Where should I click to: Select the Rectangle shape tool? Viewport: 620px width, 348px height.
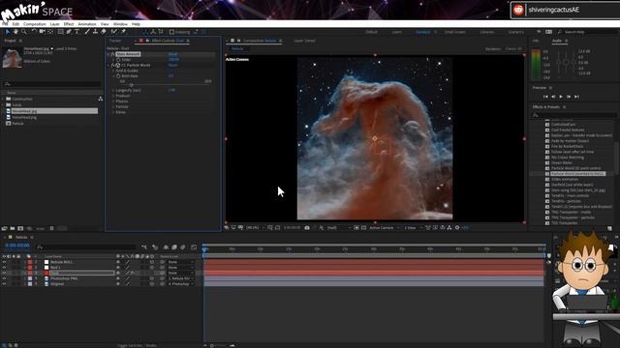60,32
